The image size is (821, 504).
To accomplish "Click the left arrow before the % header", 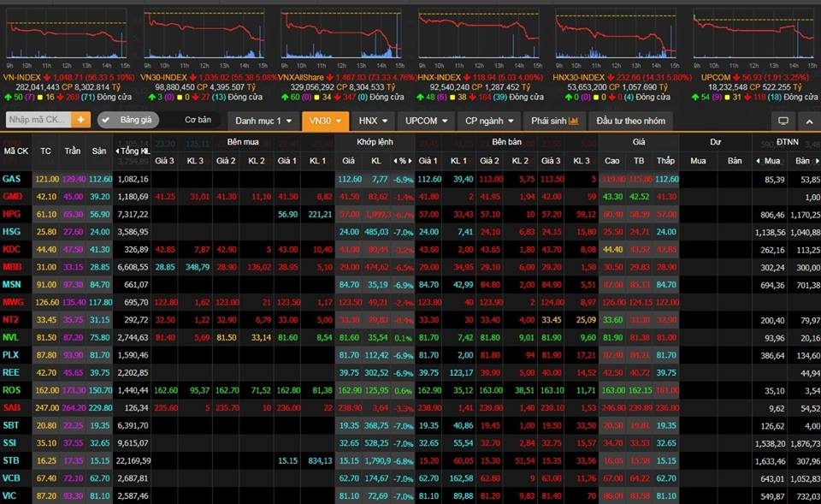I will pyautogui.click(x=395, y=161).
